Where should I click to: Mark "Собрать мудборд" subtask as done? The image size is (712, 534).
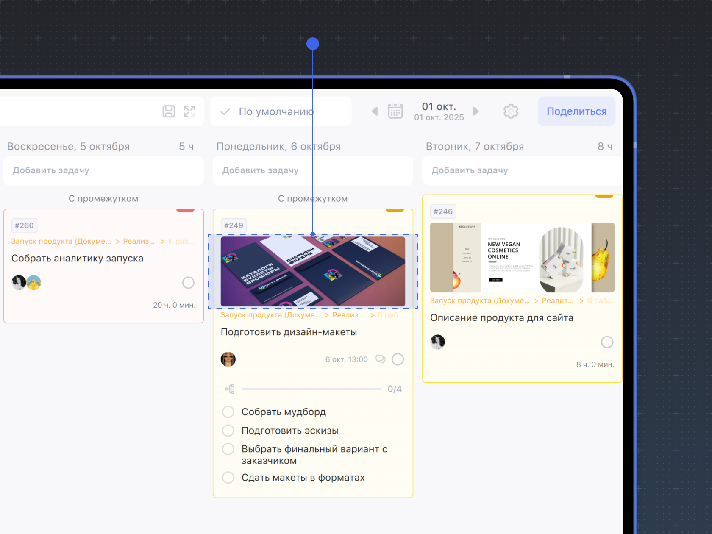coord(228,412)
